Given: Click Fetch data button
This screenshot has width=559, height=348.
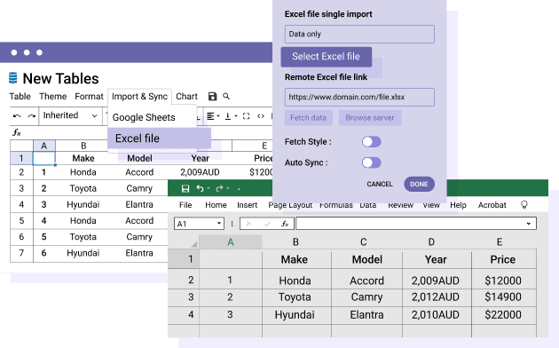Looking at the screenshot, I should coord(309,118).
